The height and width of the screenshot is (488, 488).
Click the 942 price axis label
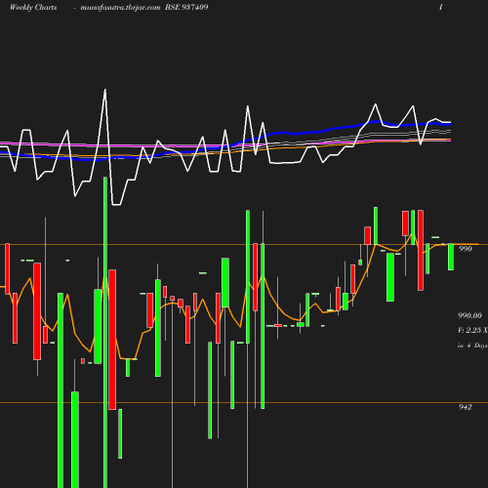pos(466,407)
